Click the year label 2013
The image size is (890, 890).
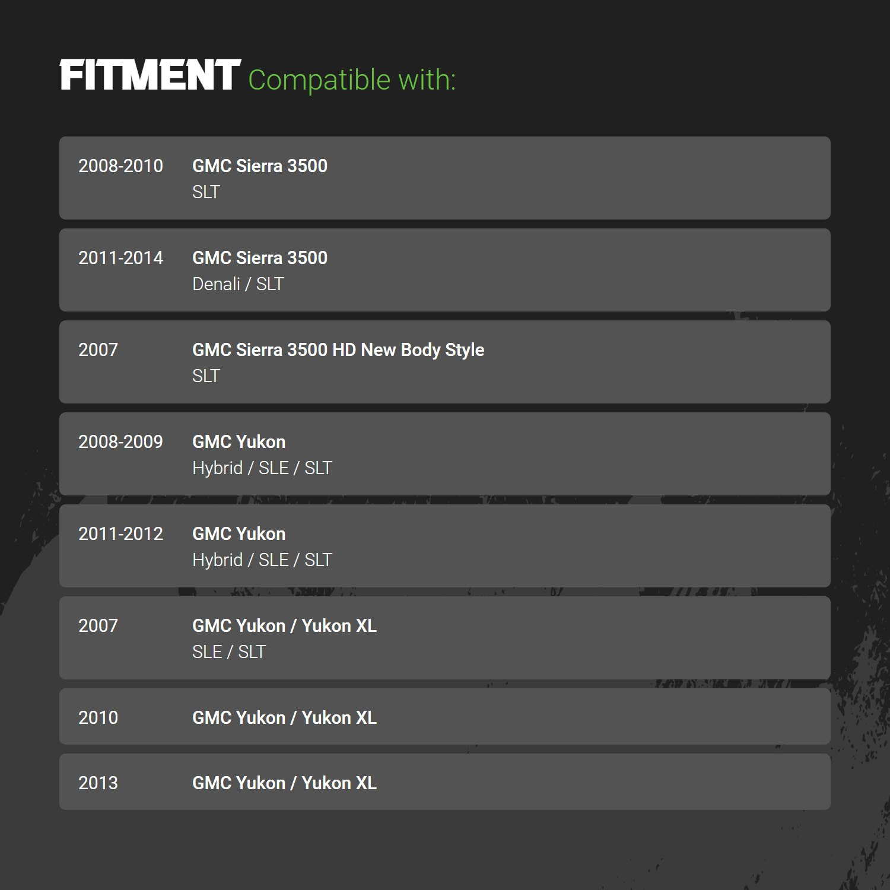pos(98,783)
